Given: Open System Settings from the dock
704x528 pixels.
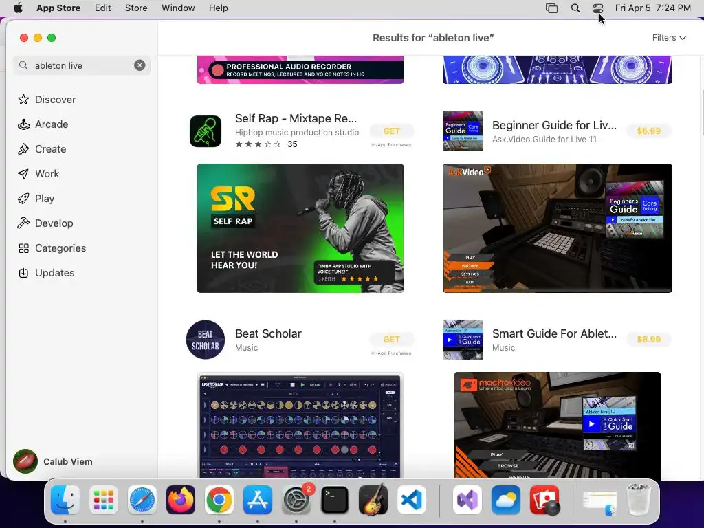Looking at the screenshot, I should 296,500.
